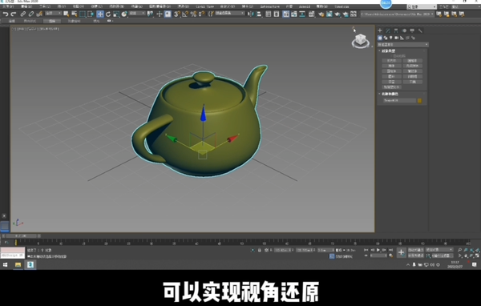Viewport: 481px width, 306px height.
Task: Switch to the Display panel tab
Action: 412,30
